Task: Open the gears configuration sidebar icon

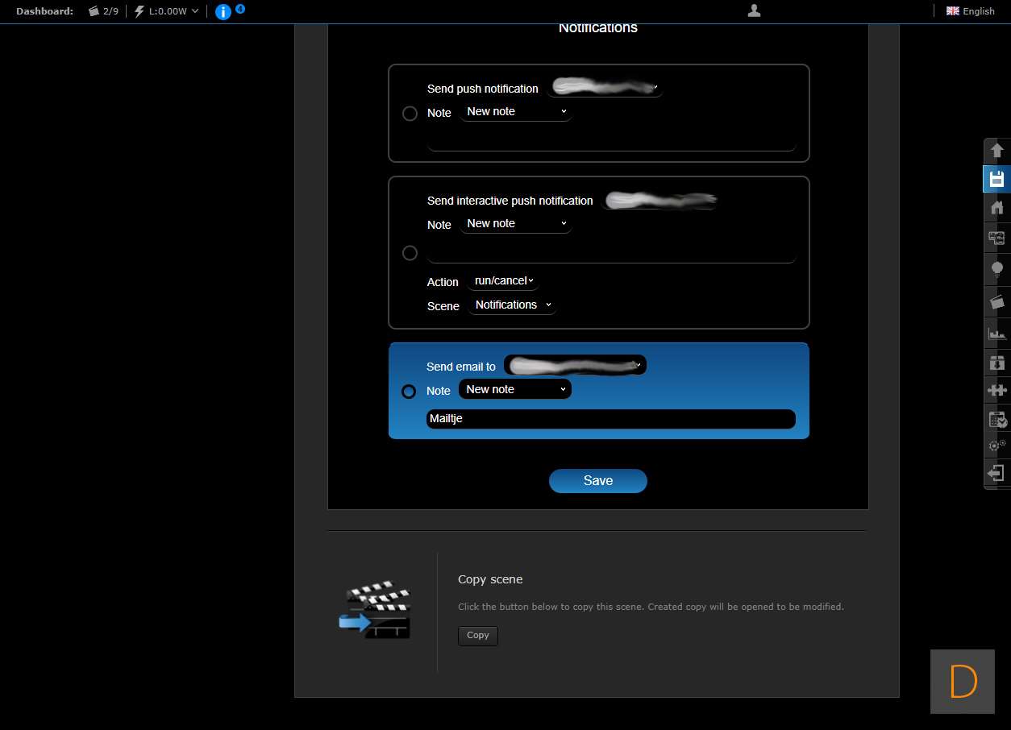Action: coord(996,445)
